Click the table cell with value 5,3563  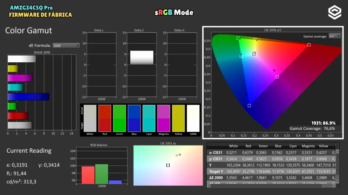231,178
